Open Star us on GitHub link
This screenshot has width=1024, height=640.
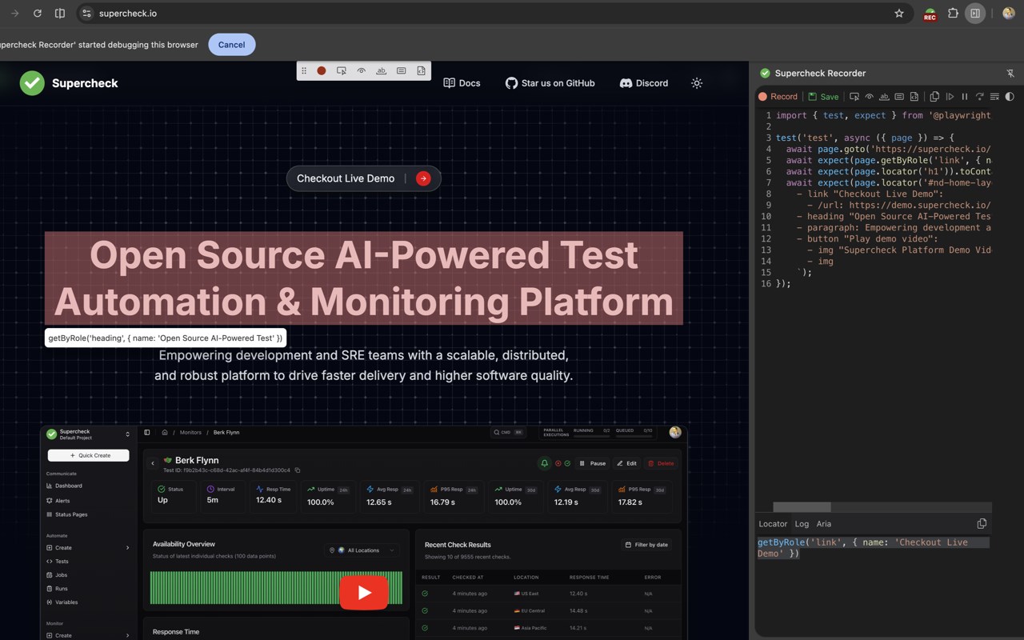coord(550,83)
